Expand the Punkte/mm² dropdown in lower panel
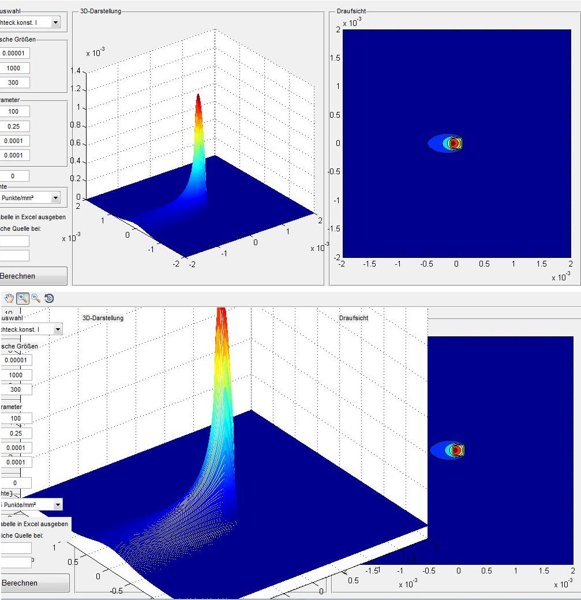 coord(57,505)
